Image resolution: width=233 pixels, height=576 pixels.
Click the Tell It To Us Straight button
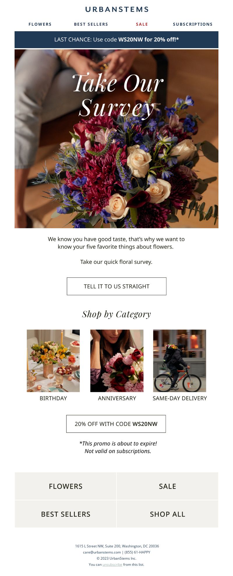point(116,286)
